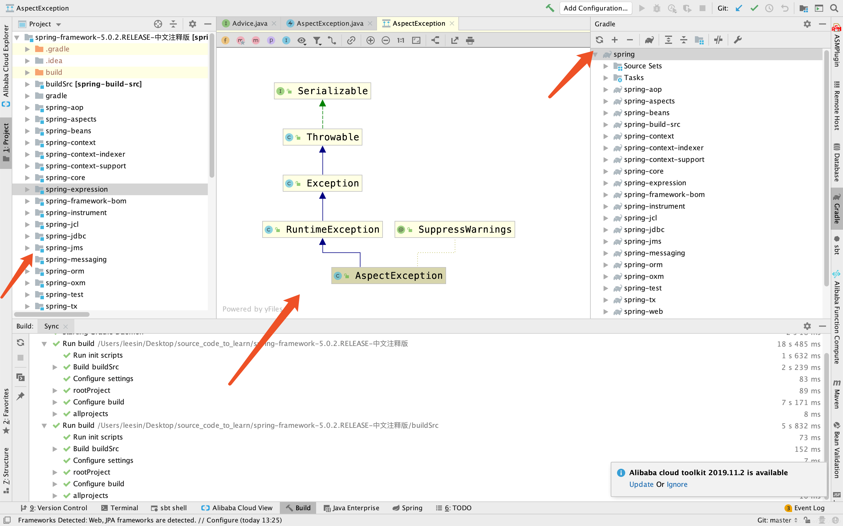Locate current file in Project tree
843x526 pixels.
158,24
